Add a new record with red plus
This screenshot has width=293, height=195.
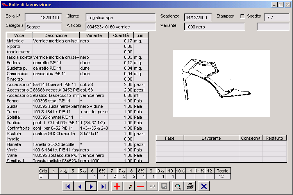(117, 186)
